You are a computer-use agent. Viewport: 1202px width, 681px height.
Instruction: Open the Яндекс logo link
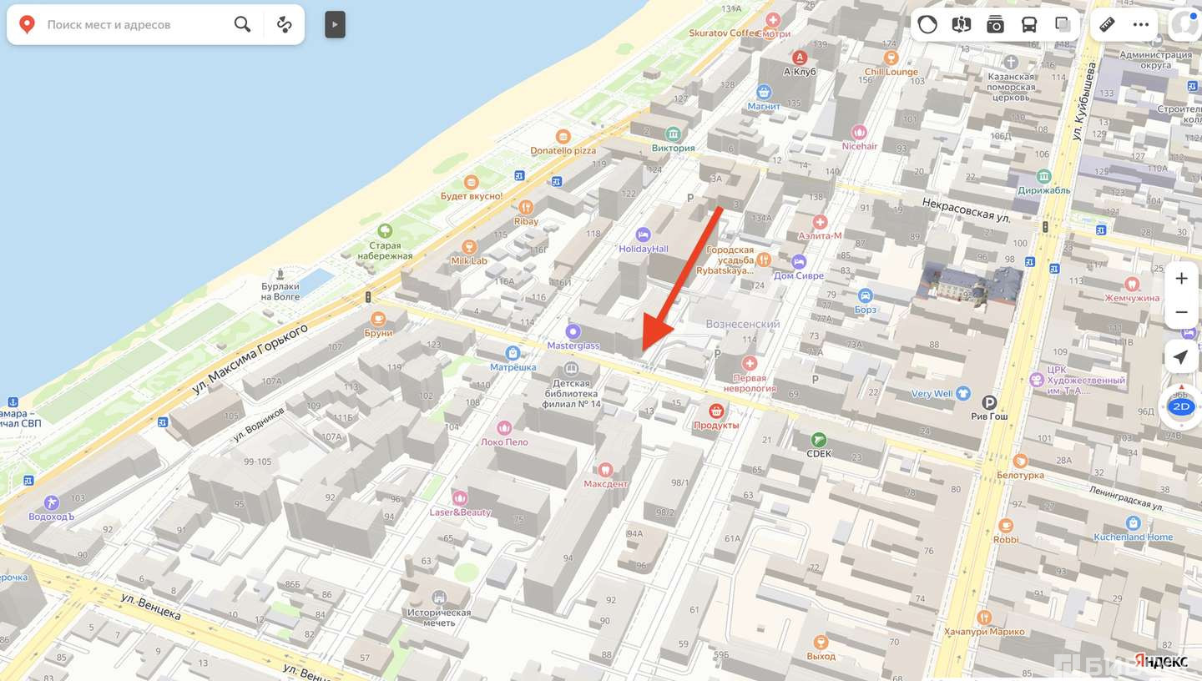pos(1161,660)
